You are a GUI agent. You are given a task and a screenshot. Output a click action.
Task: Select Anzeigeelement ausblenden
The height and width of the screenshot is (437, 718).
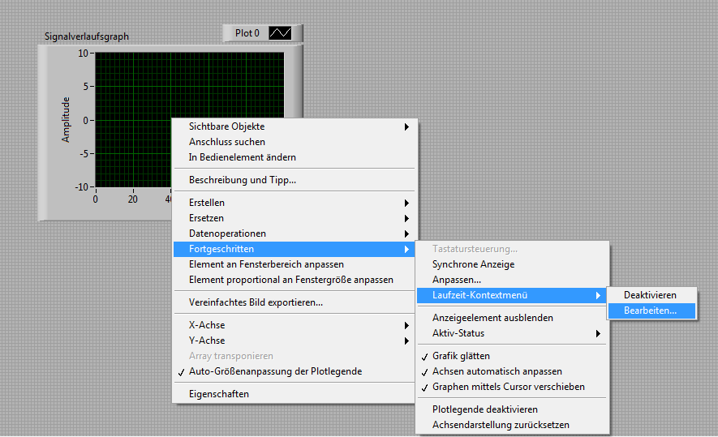pos(512,318)
